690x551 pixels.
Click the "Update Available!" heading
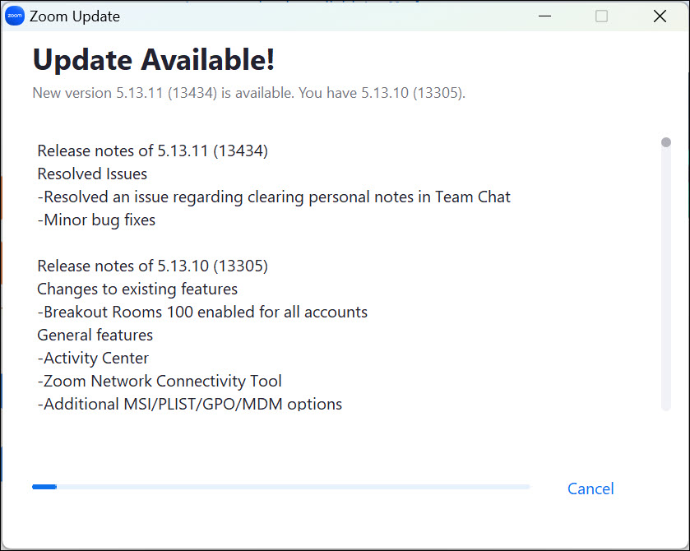(x=153, y=59)
